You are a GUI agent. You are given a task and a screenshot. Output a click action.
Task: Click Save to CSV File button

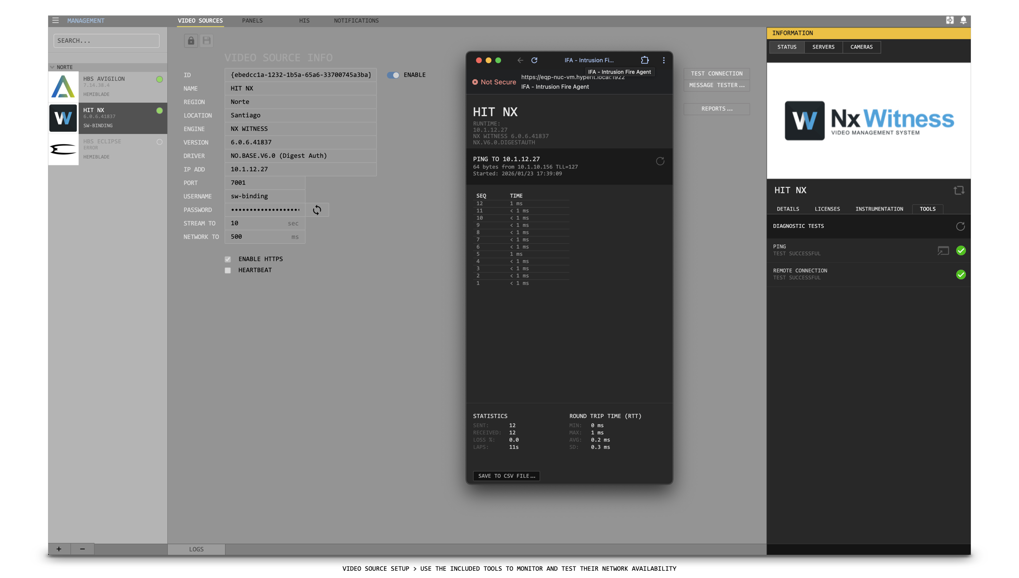(506, 476)
